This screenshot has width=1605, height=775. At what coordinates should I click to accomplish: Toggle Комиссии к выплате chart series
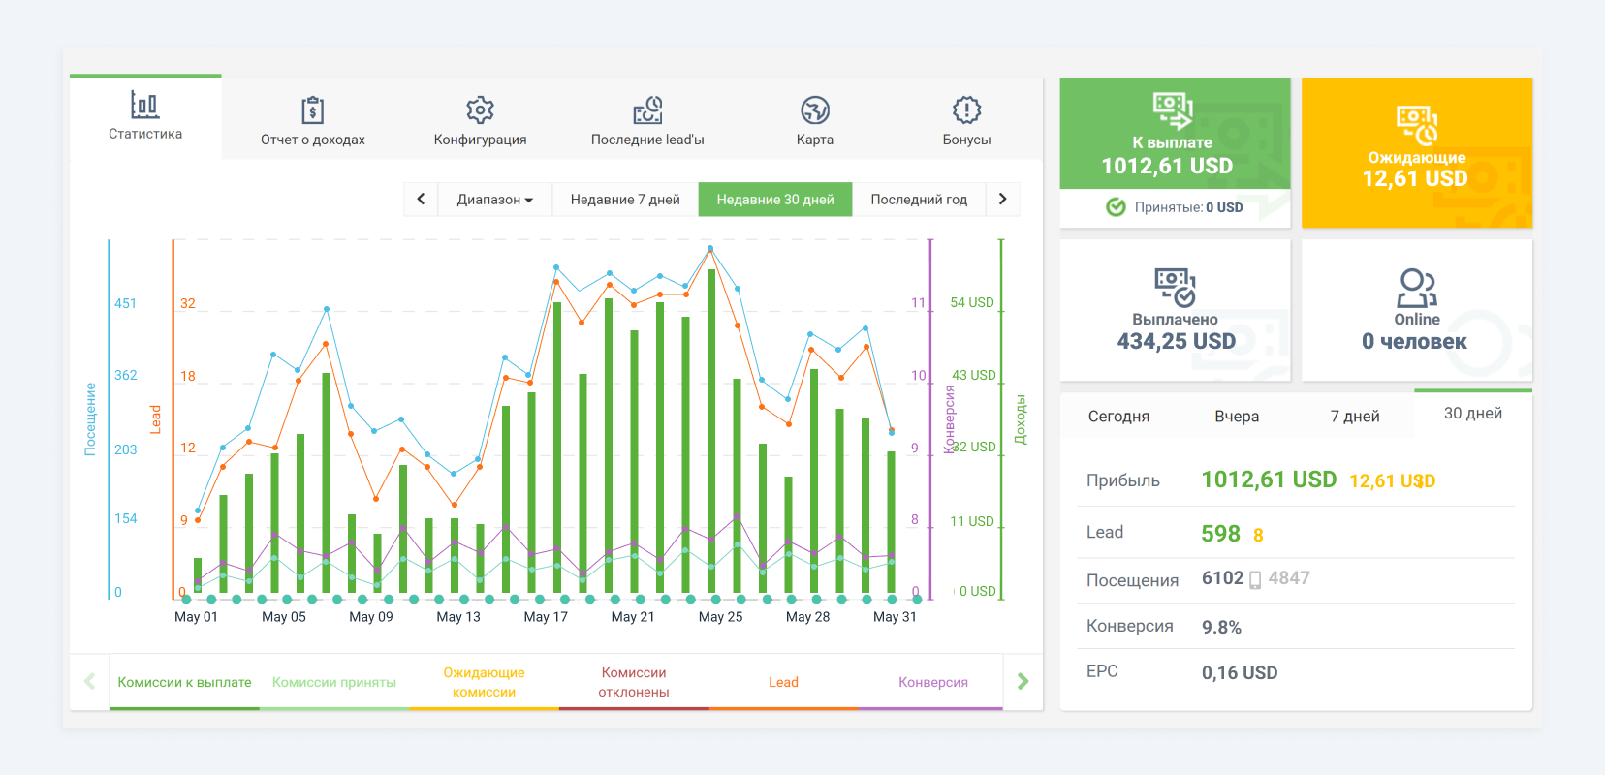184,682
